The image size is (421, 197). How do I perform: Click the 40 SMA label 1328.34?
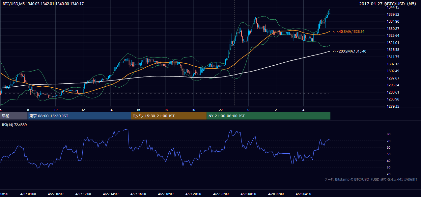[349, 32]
